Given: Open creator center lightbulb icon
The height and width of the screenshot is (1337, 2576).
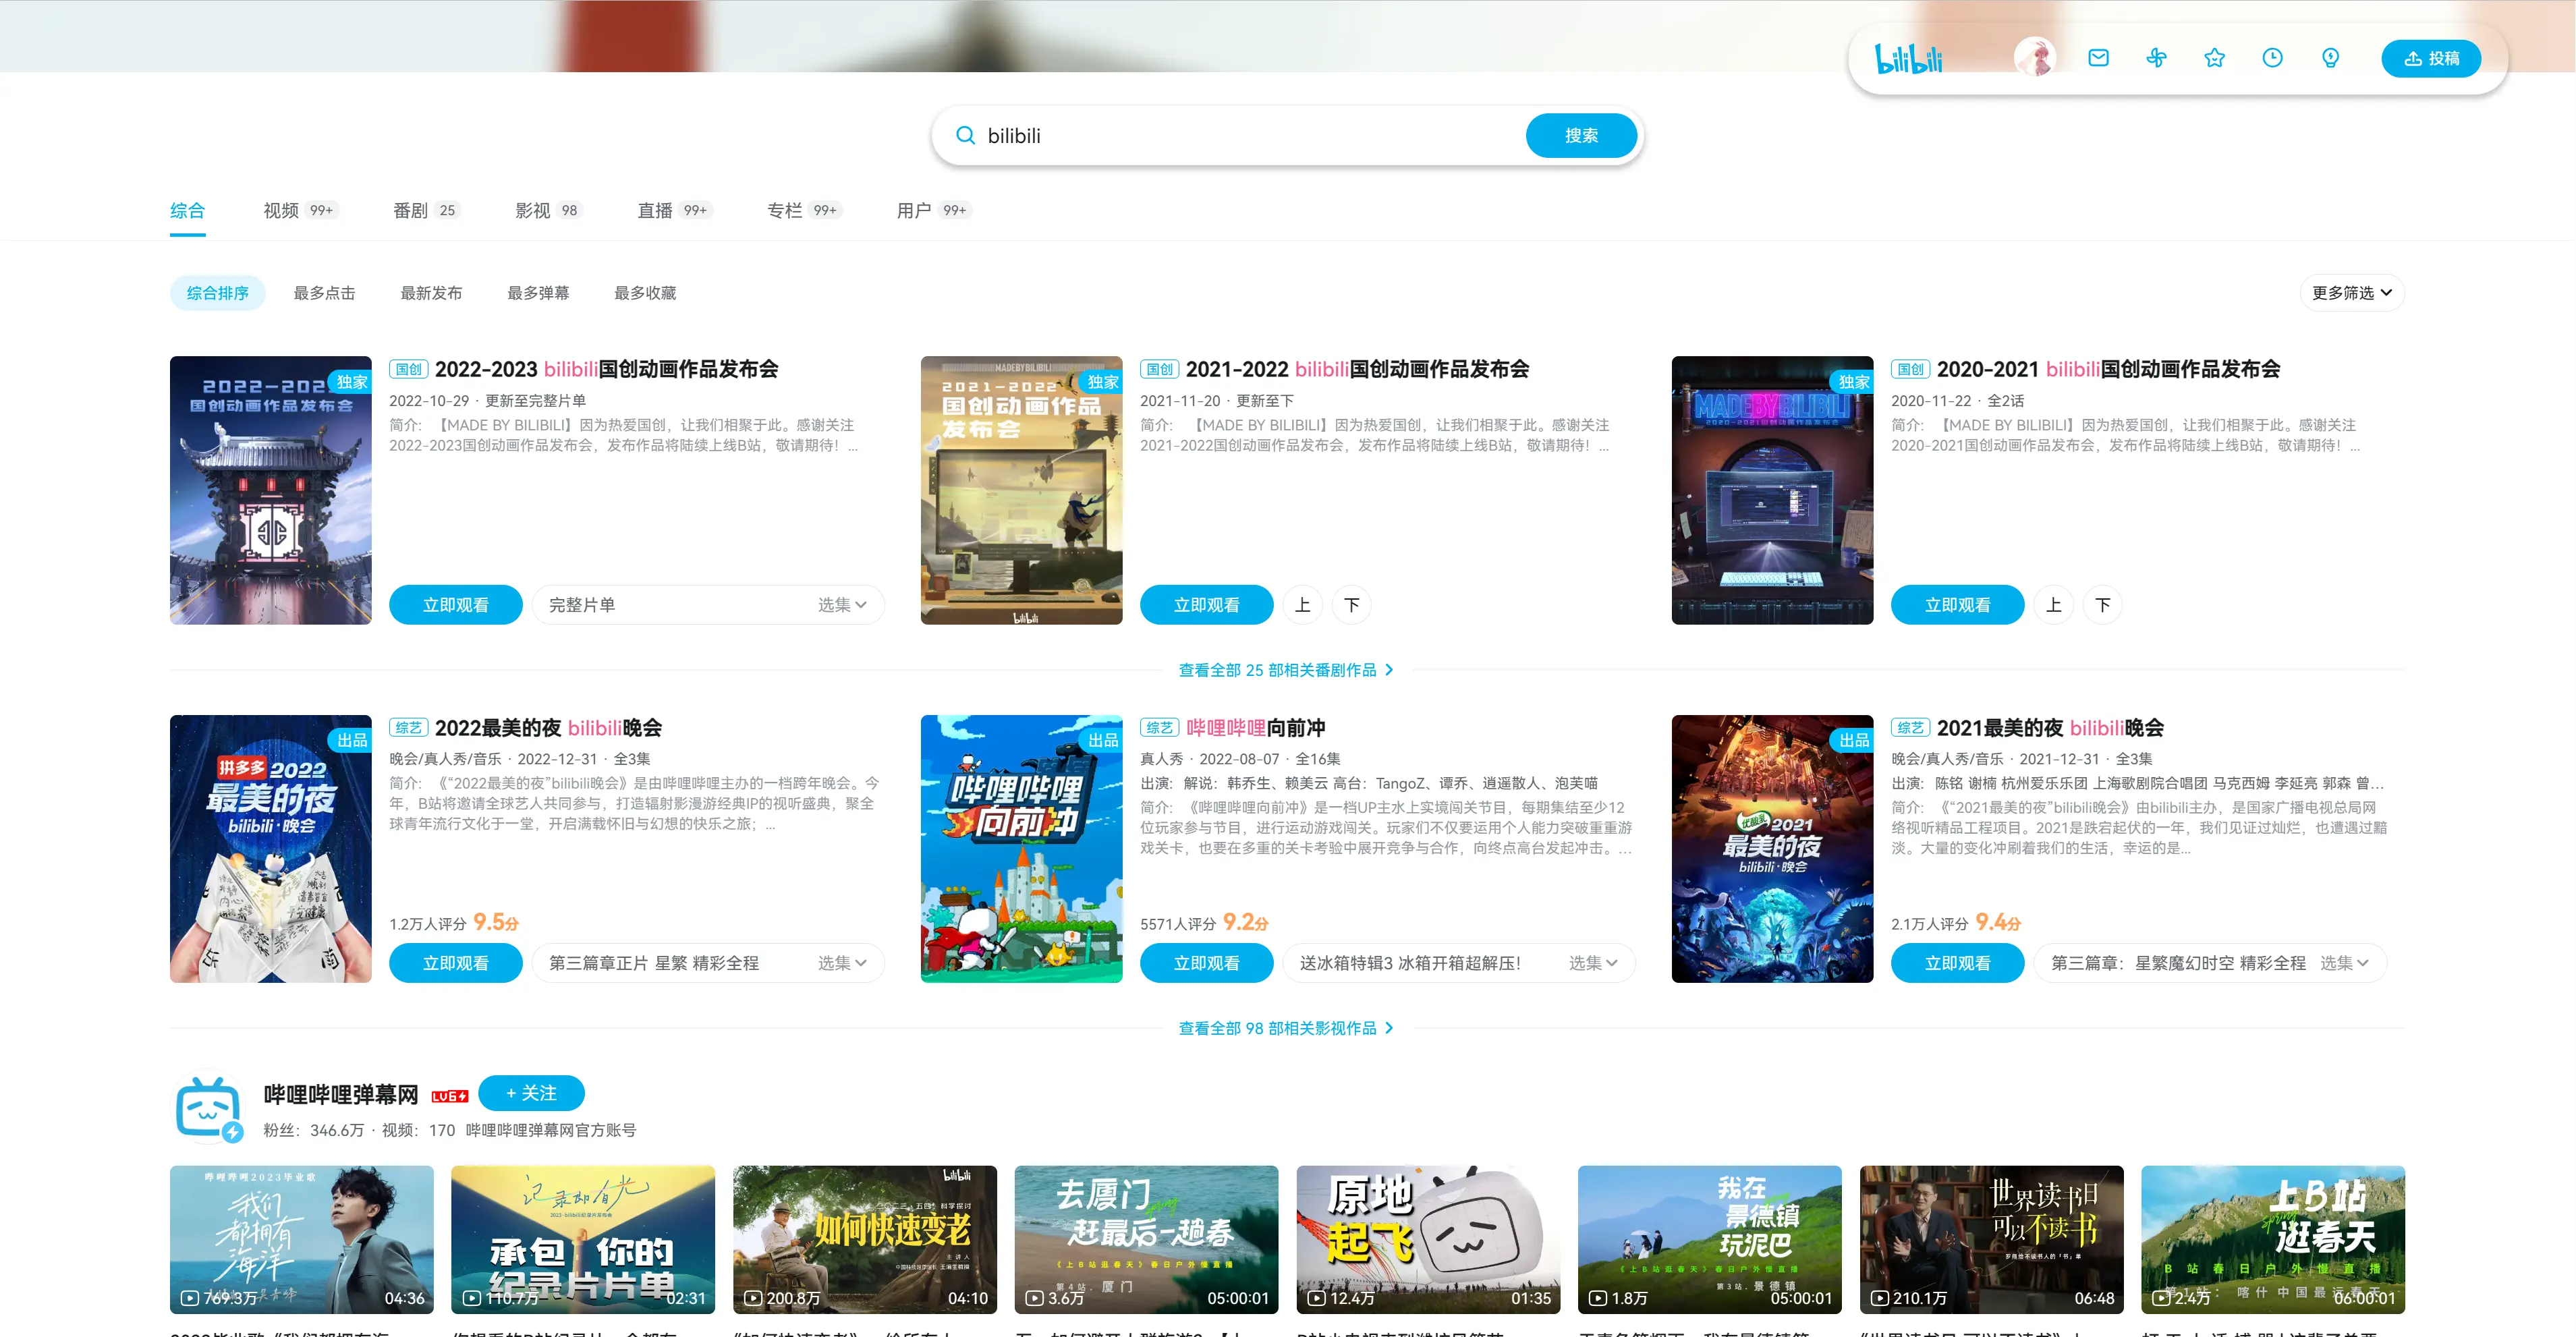Looking at the screenshot, I should (x=2330, y=58).
